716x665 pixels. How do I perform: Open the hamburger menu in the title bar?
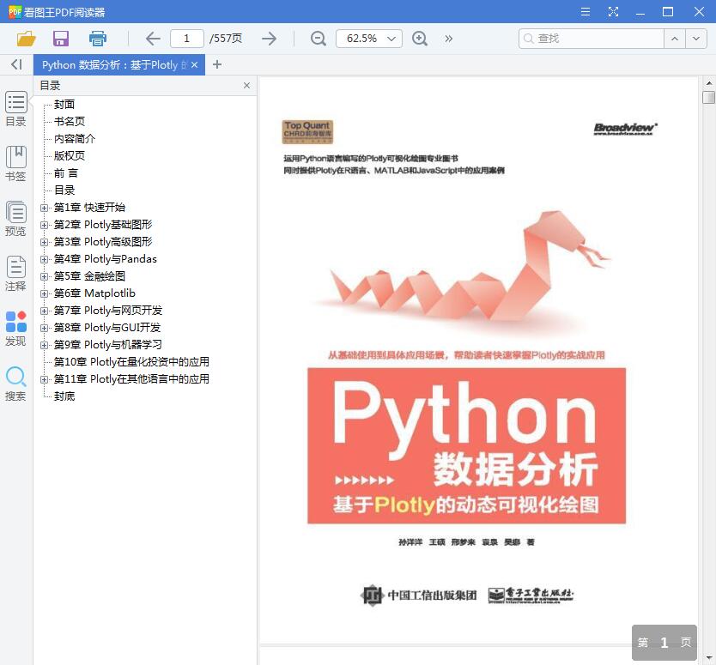point(585,11)
